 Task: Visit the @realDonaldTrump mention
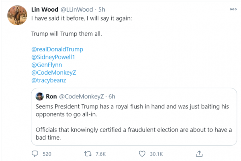pyautogui.click(x=57, y=49)
